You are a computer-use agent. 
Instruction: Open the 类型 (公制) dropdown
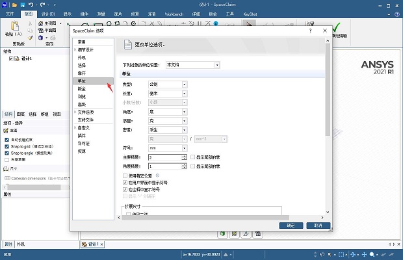[185, 84]
